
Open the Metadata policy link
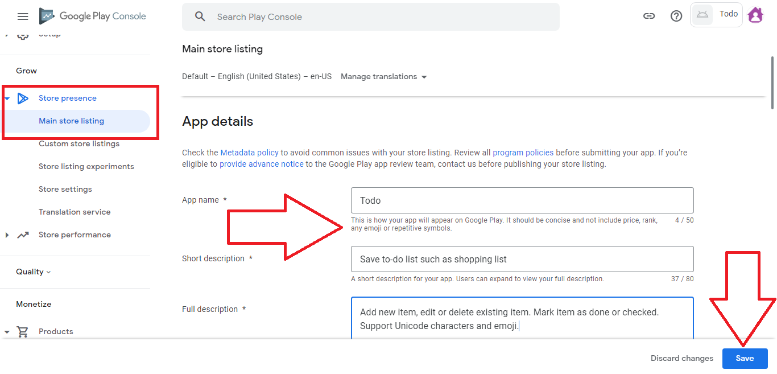pyautogui.click(x=249, y=153)
